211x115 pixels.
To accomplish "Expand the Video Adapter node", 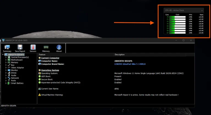I will [x=6, y=68].
